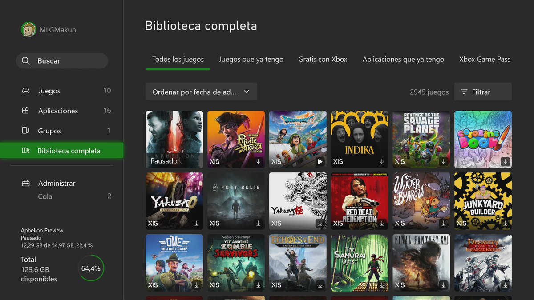
Task: Open Administrar in sidebar
Action: pos(61,183)
